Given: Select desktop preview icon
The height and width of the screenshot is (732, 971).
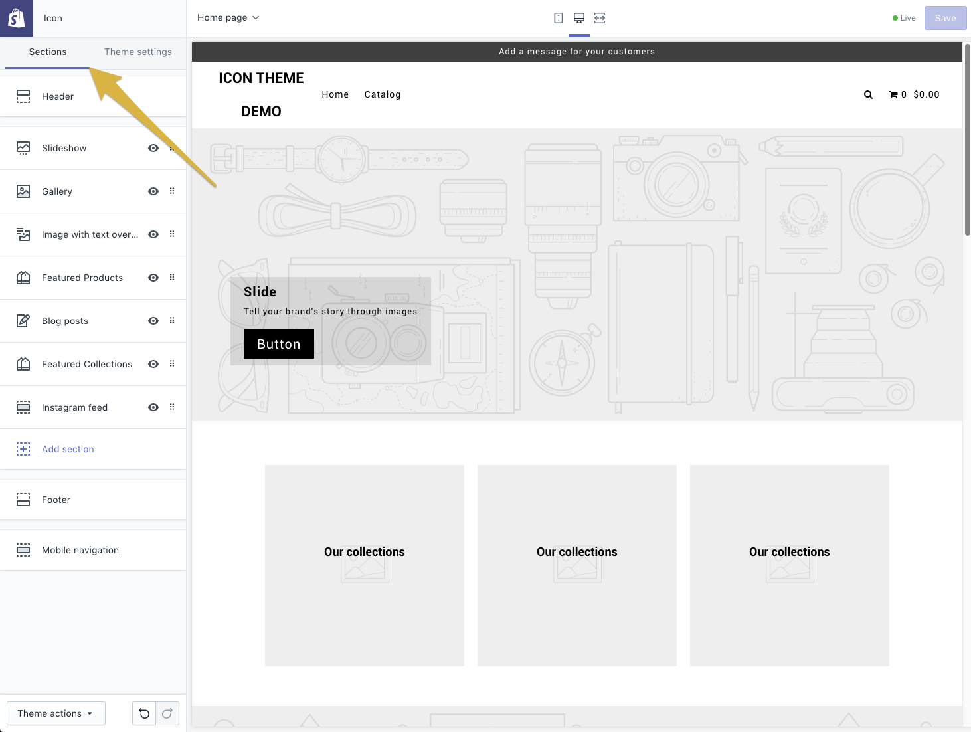Looking at the screenshot, I should pyautogui.click(x=579, y=18).
